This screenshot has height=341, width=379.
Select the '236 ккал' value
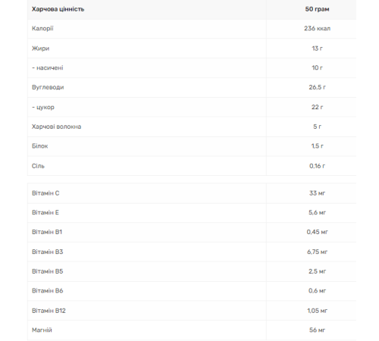317,29
